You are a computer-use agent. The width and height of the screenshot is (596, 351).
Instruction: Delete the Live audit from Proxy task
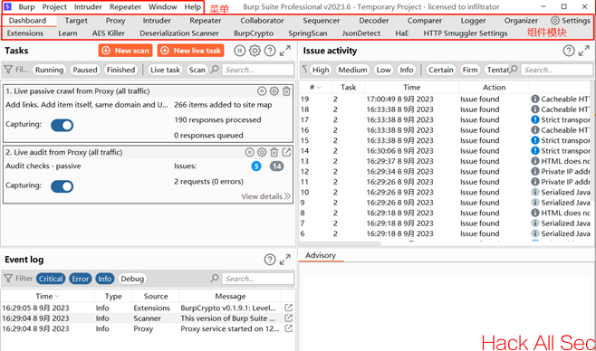pyautogui.click(x=274, y=152)
